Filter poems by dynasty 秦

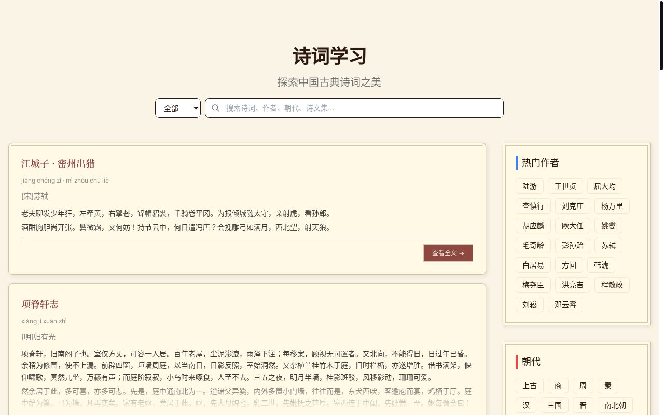[607, 385]
